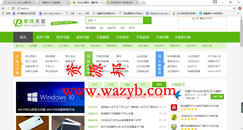Click the 驱动精灵 red app icon
This screenshot has width=243, height=130.
[x=174, y=107]
